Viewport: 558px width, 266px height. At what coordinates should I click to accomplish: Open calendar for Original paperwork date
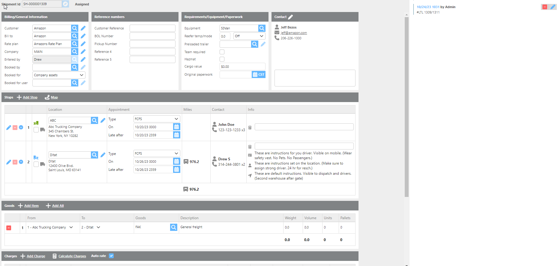[255, 75]
